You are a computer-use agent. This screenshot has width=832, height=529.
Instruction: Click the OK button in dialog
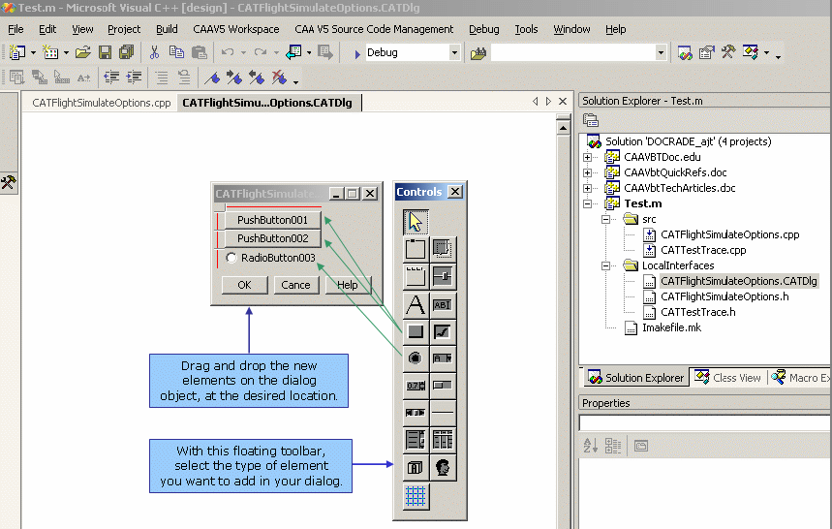[x=244, y=285]
